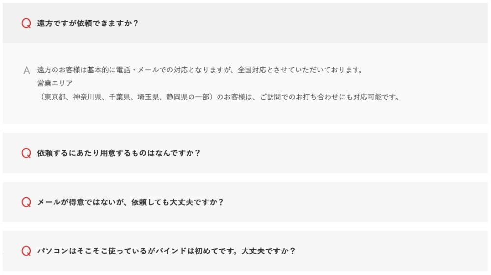This screenshot has width=491, height=275.
Task: Expand 依頼するにあたり用意するものはなんですか？
Action: click(x=245, y=153)
